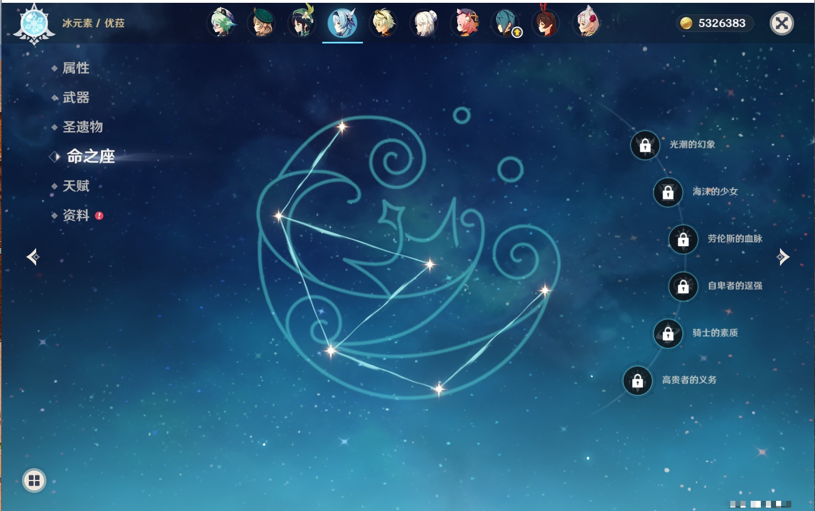Open the 武器 weapon tab

point(76,98)
